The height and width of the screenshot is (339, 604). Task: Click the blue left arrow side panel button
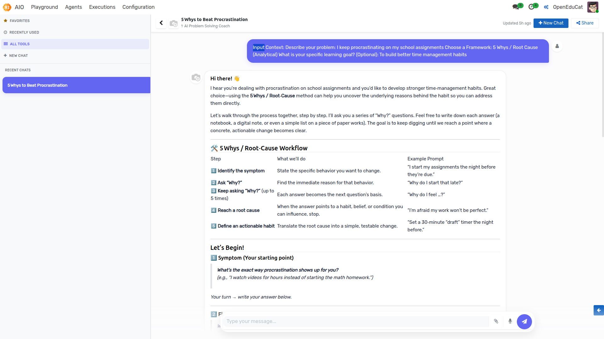(x=599, y=310)
